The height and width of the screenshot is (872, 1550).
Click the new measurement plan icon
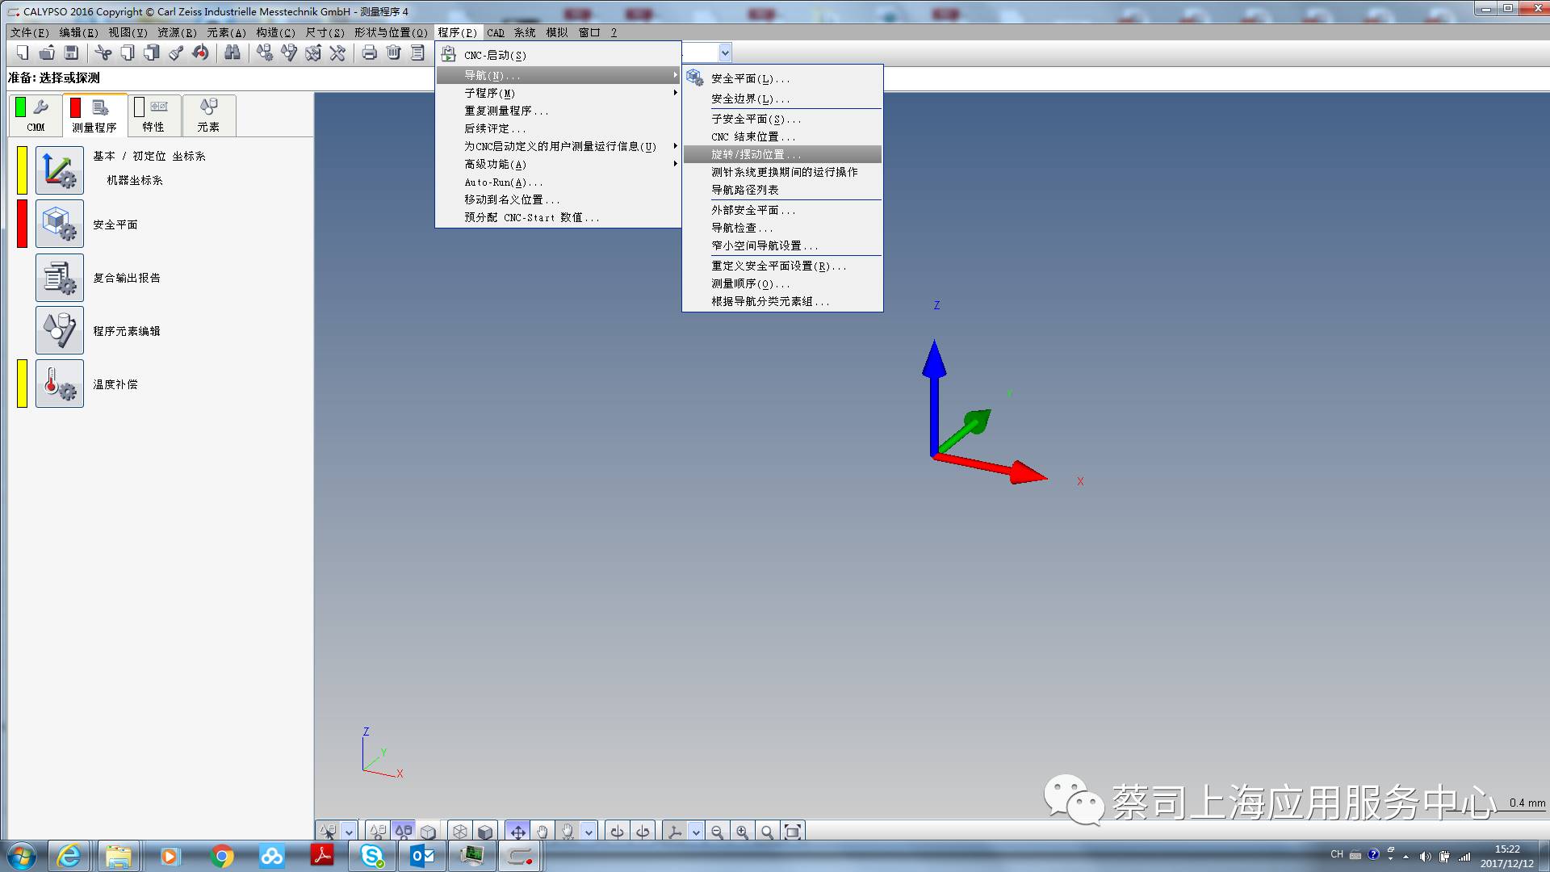(x=23, y=53)
